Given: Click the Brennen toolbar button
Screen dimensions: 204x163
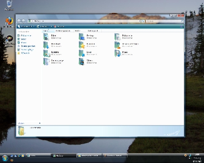Looking at the screenshot, I should point(59,26).
